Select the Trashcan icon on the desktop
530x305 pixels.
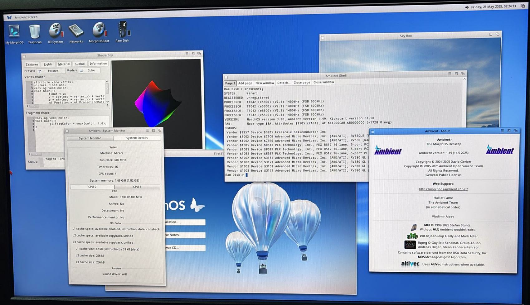(35, 34)
